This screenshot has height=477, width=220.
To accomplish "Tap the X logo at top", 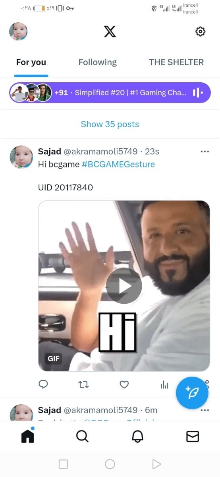I will click(x=110, y=31).
